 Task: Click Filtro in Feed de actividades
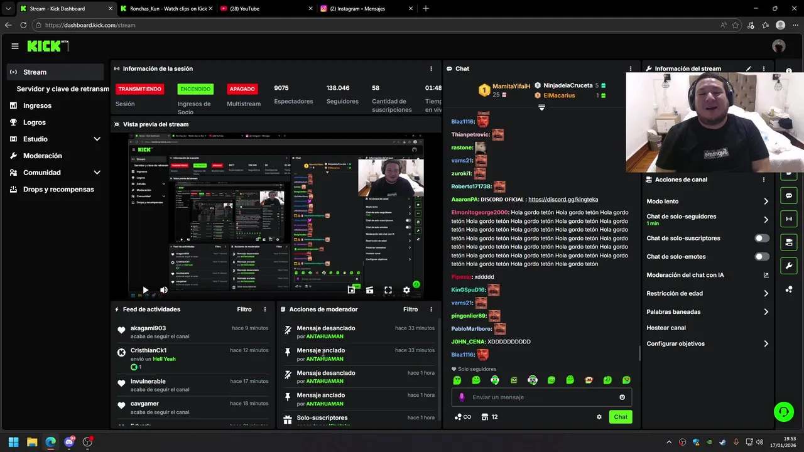pyautogui.click(x=244, y=309)
